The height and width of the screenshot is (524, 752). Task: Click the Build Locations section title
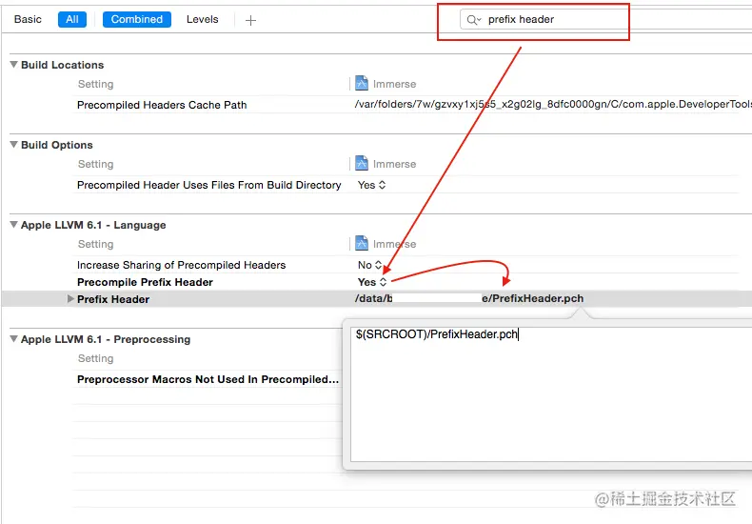62,65
